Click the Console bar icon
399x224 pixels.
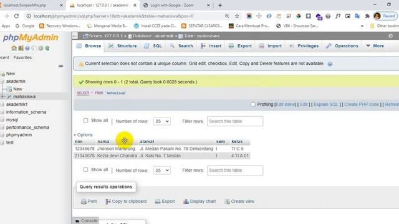(77, 221)
